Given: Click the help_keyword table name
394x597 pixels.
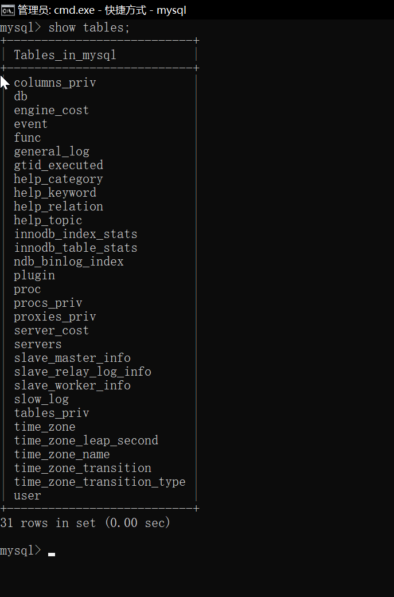Looking at the screenshot, I should [x=55, y=193].
